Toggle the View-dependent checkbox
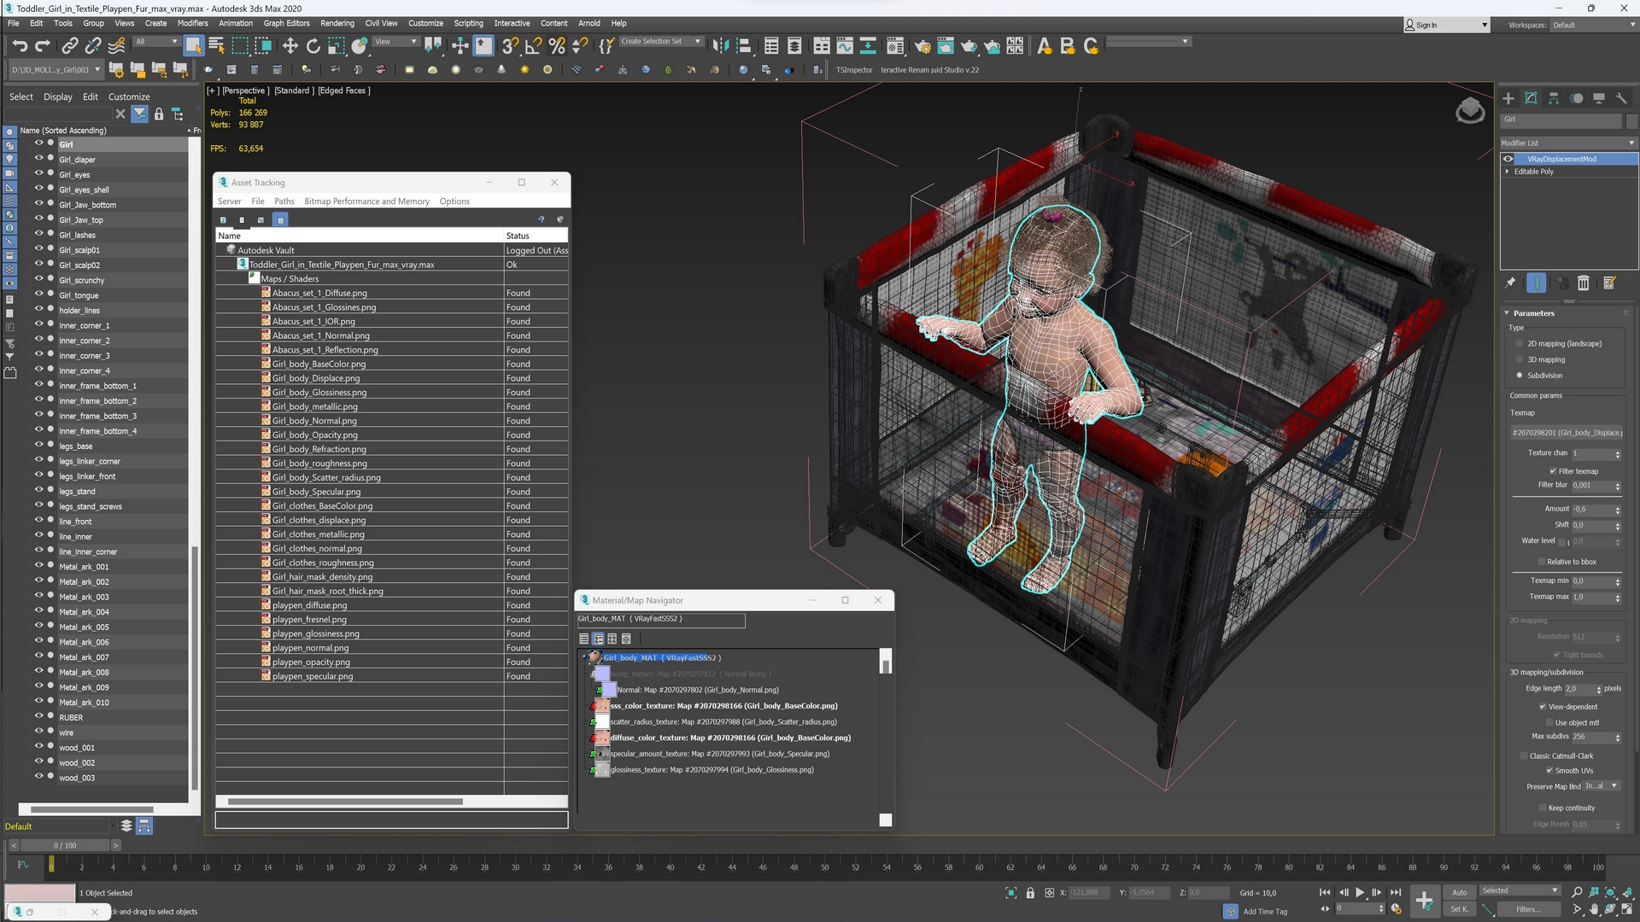The image size is (1640, 922). pyautogui.click(x=1543, y=707)
